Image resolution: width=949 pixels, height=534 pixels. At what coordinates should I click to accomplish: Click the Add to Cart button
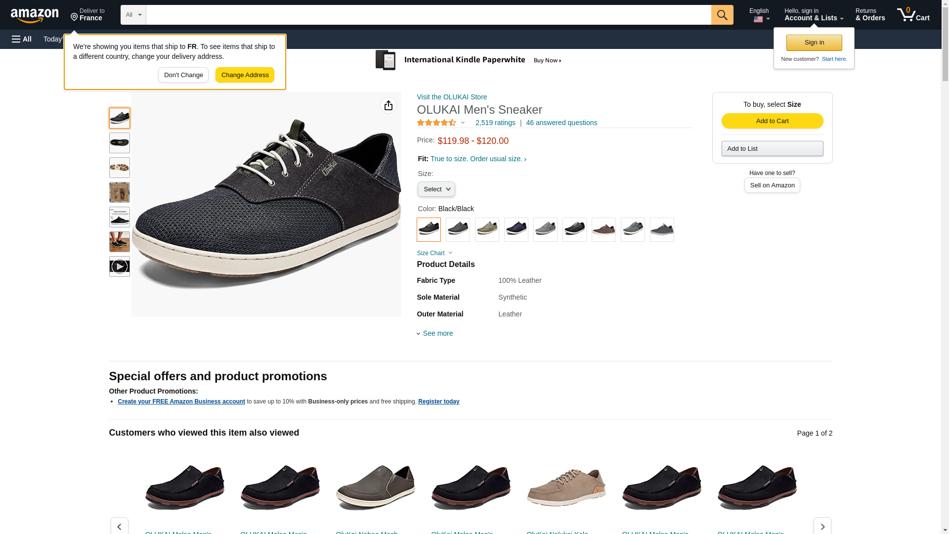[x=772, y=121]
